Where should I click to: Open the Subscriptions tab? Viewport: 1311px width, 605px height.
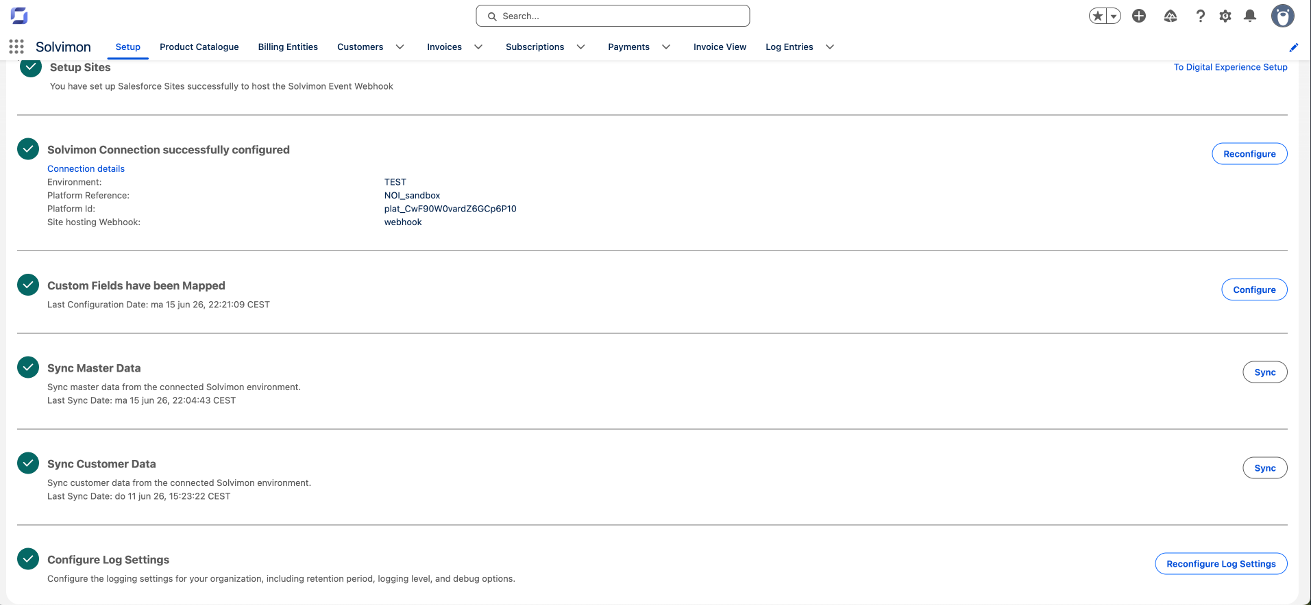tap(535, 47)
